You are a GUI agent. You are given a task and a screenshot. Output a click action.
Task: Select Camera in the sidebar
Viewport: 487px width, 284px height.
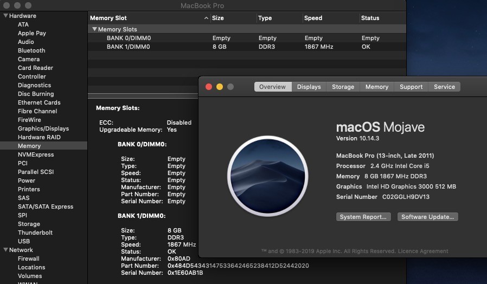29,59
